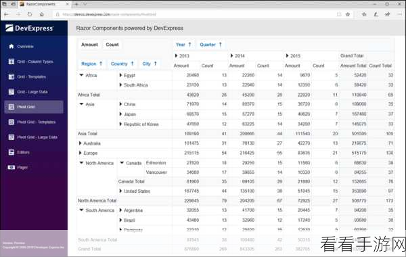Click the Grid - Templates sidebar icon

coord(11,76)
